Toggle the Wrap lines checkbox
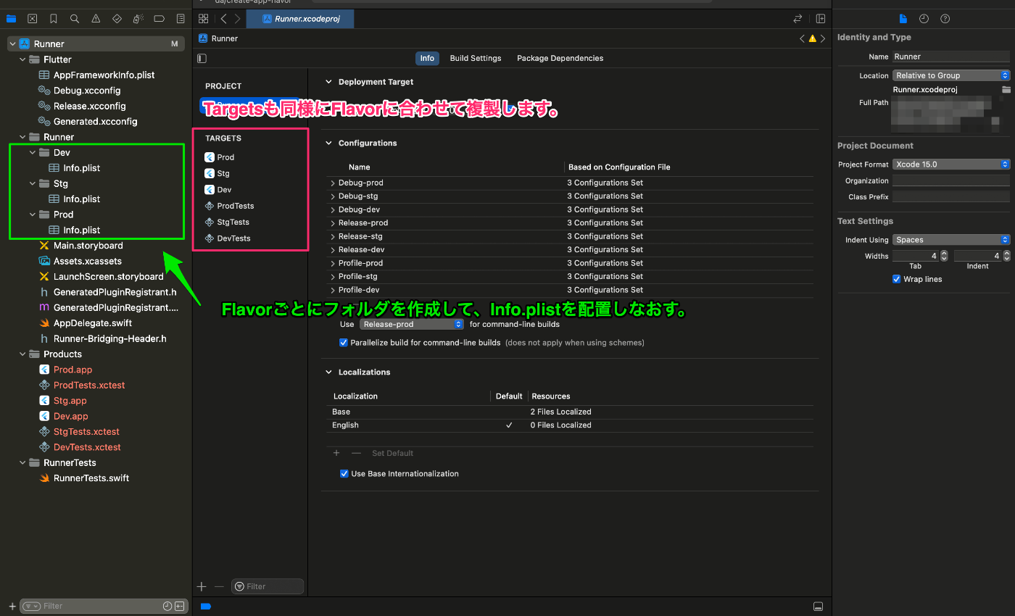 (x=897, y=279)
